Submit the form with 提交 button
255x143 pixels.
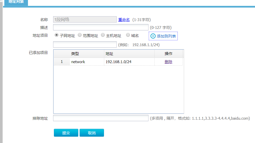[66, 133]
